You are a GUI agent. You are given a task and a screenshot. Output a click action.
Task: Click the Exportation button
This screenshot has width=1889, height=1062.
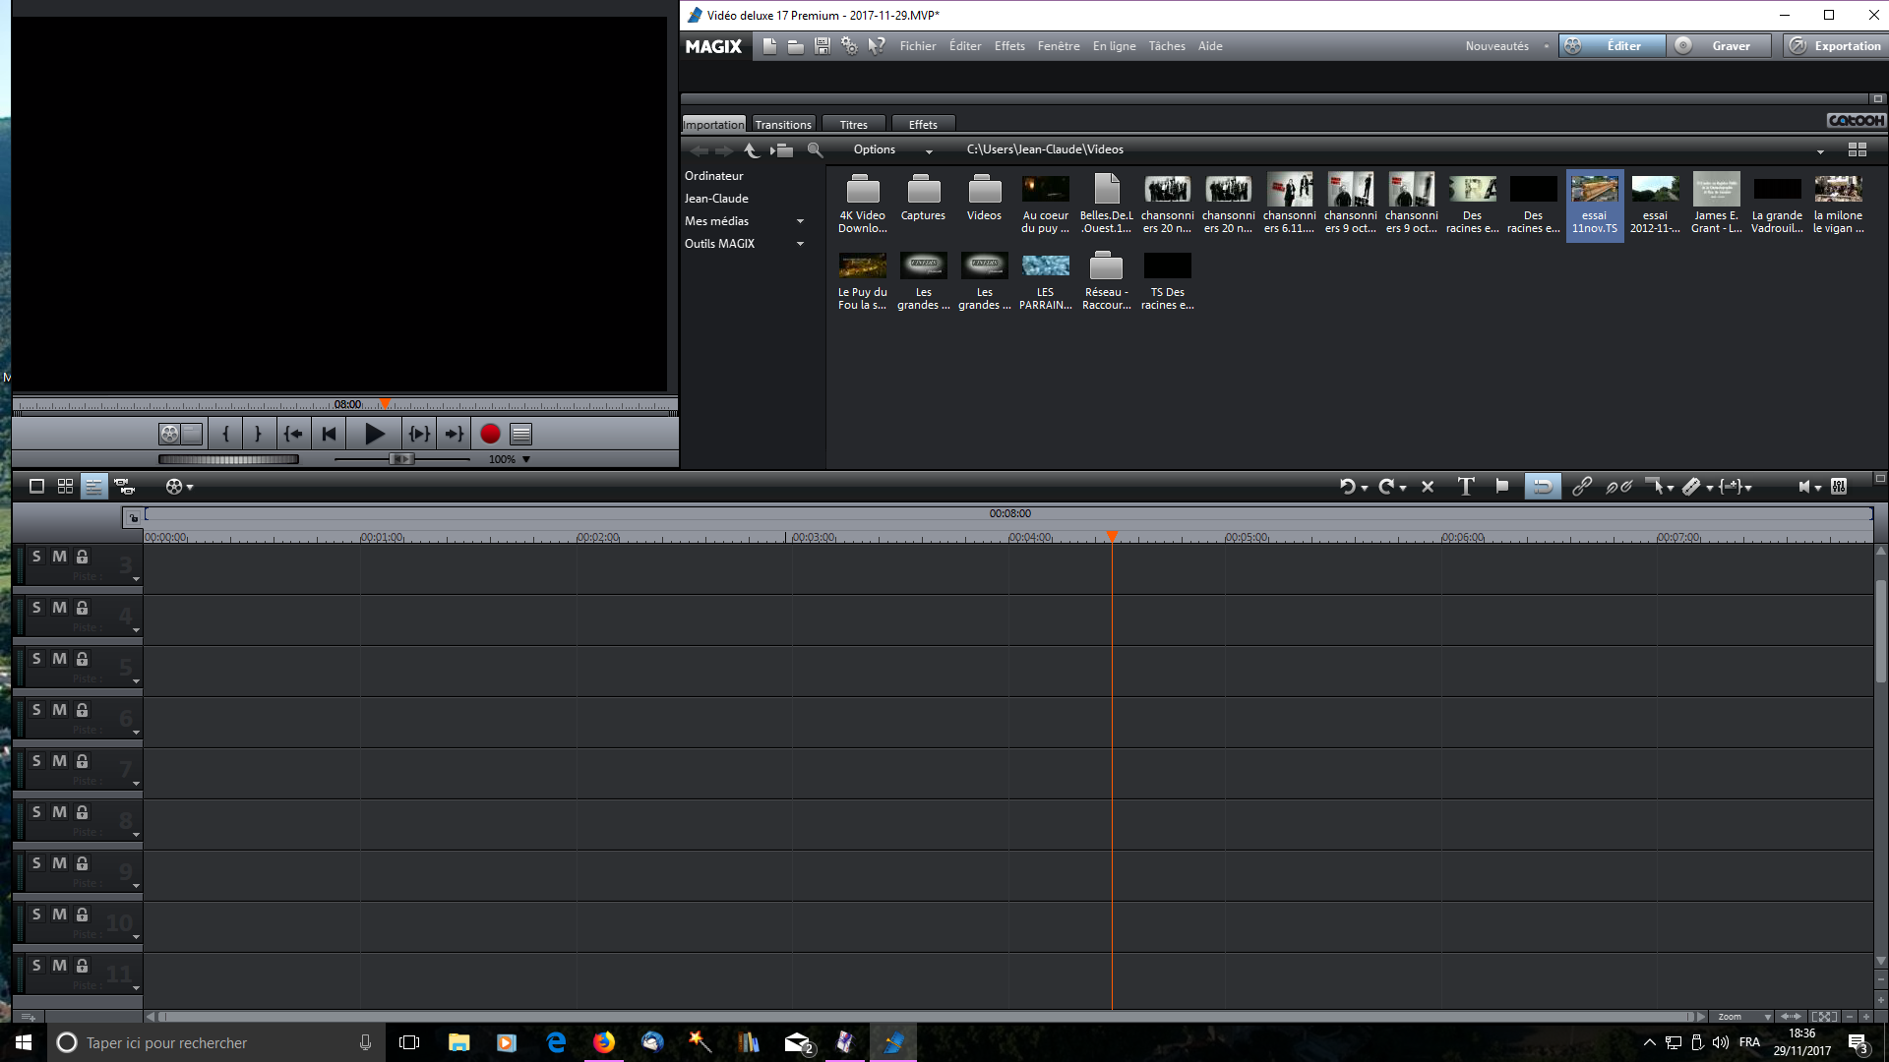coord(1835,46)
